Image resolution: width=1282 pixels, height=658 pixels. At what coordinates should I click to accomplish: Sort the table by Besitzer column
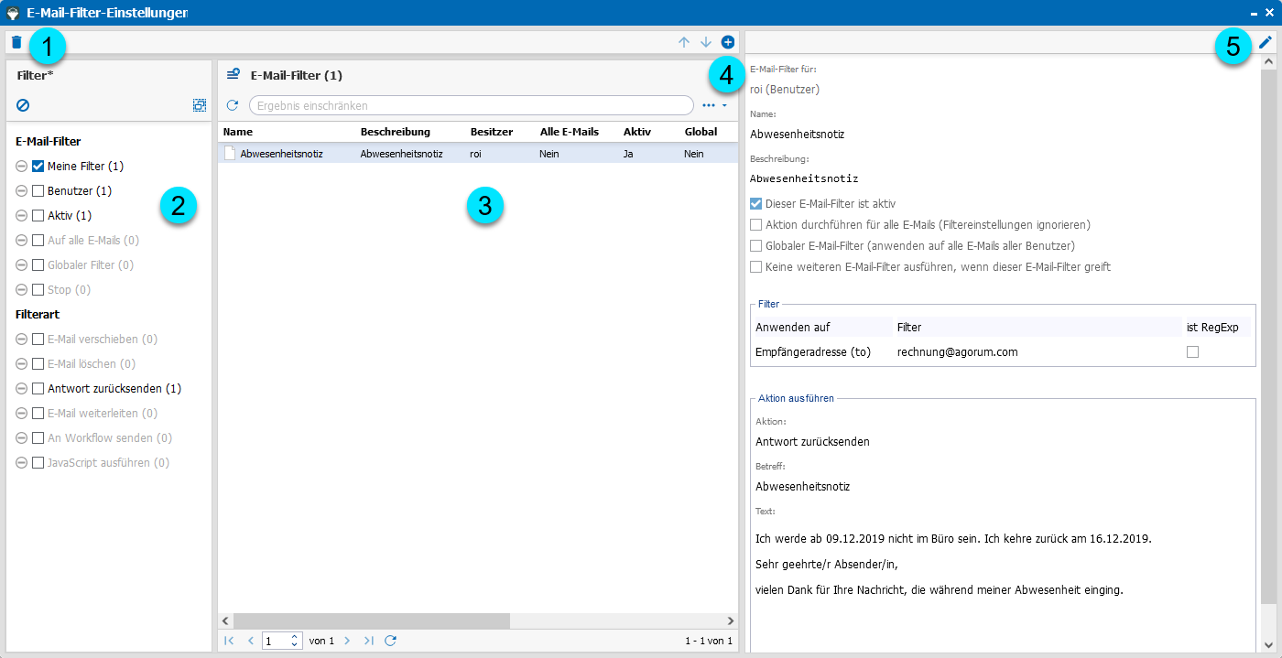[x=492, y=132]
